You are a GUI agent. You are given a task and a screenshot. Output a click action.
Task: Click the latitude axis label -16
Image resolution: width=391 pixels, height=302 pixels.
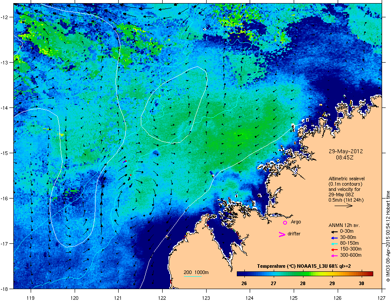point(5,198)
